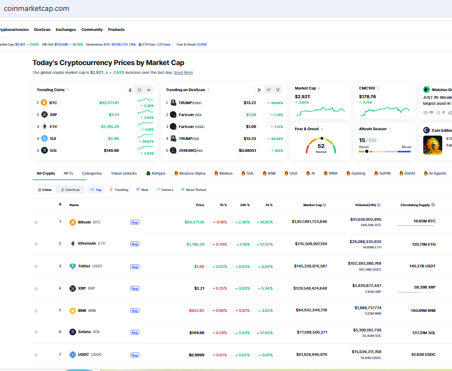Viewport: 452px width, 371px height.
Task: Click the USDC logo in the table
Action: [73, 355]
